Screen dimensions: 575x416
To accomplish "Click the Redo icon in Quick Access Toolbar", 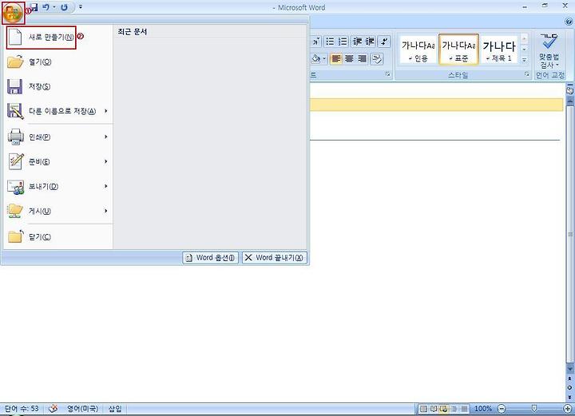I will 64,7.
